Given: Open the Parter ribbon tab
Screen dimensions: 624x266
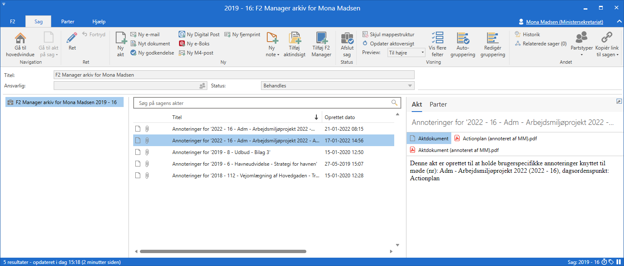Looking at the screenshot, I should (x=68, y=21).
